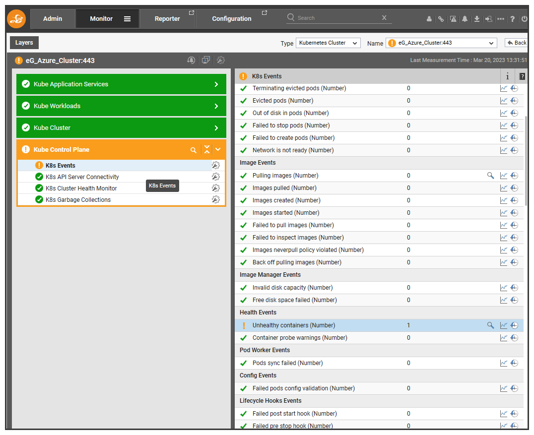Open the Type dropdown Kubernetes Cluster
Screen dimensions: 534x435
pos(328,43)
